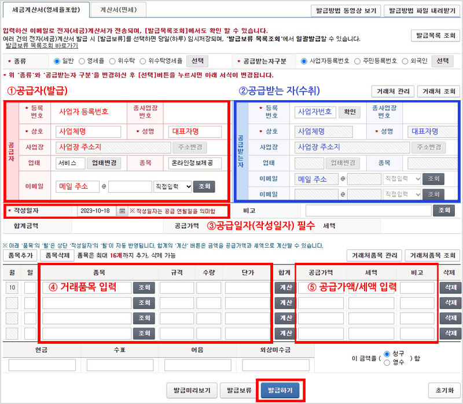Click 발급보류 button
This screenshot has height=404, width=463.
(239, 391)
